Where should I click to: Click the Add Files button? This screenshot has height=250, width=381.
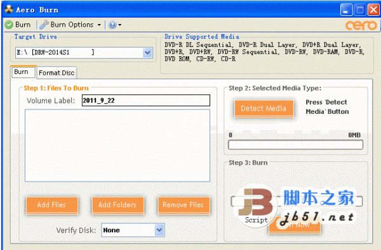tap(52, 205)
